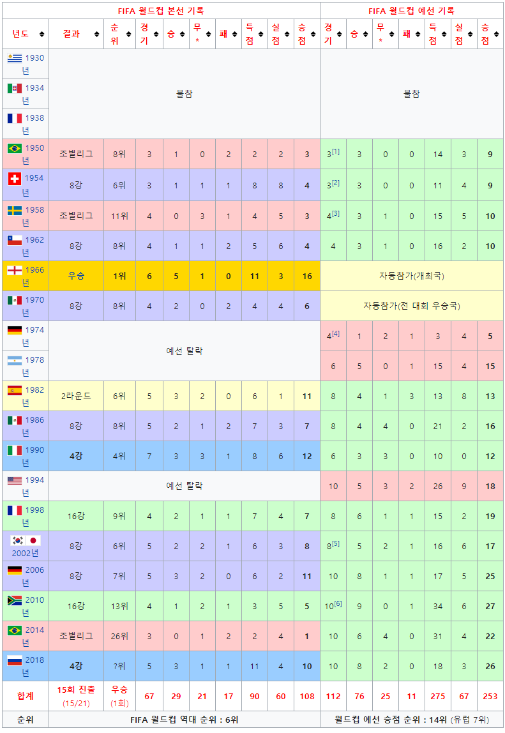This screenshot has height=733, width=505.
Task: Sort qualifying section by 무* column arrows
Action: (392, 34)
